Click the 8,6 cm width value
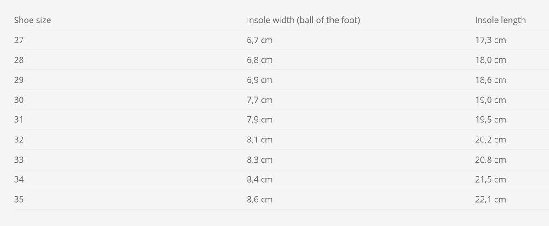The height and width of the screenshot is (226, 549). (x=259, y=200)
